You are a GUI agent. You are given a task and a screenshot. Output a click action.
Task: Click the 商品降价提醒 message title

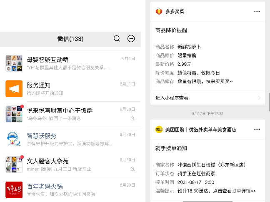171,30
